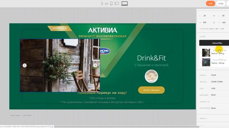The width and height of the screenshot is (229, 128).
Task: Edit the X position field showing -20
Action: pos(207,16)
